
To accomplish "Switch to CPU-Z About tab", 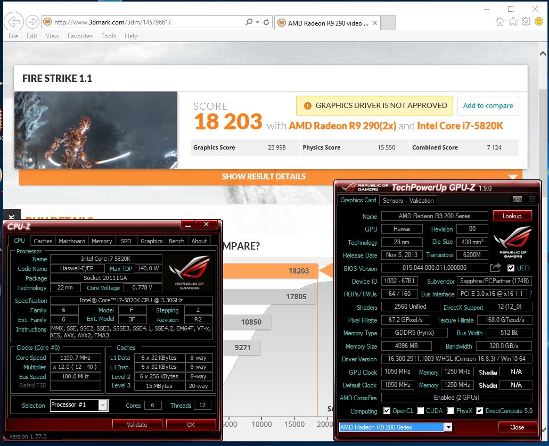I will point(199,241).
